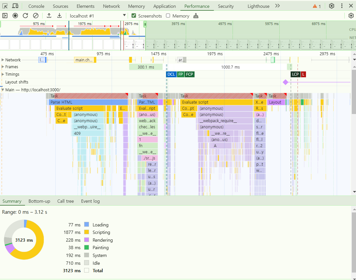Select the purple Layout flame bar

(x=276, y=102)
